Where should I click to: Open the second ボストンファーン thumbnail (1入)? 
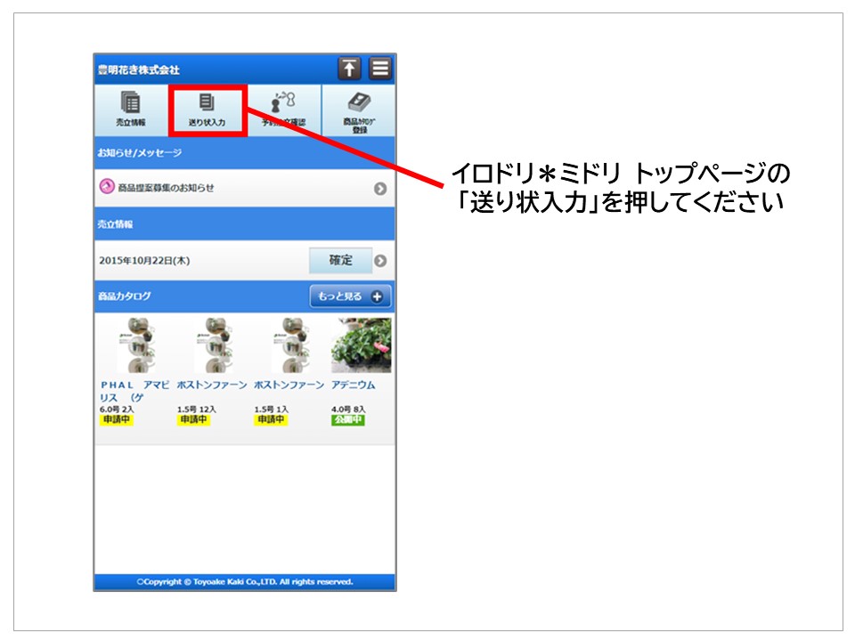(284, 345)
